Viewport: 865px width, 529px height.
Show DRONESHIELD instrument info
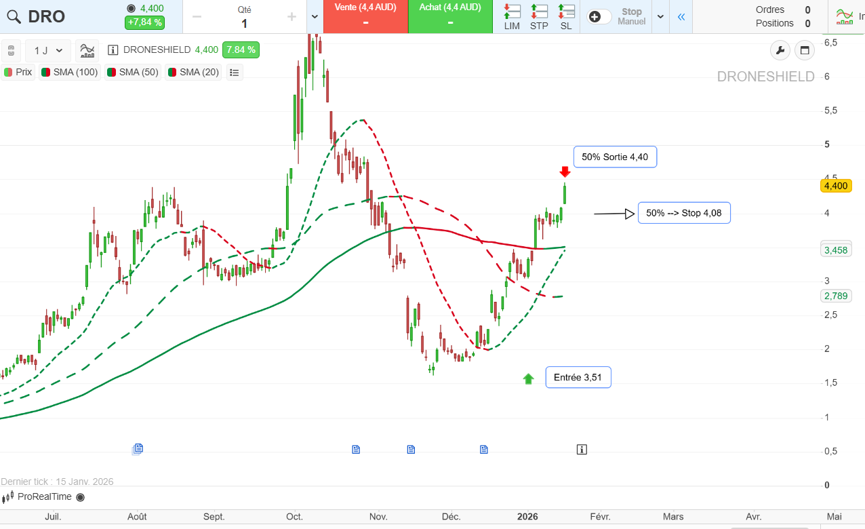click(113, 50)
